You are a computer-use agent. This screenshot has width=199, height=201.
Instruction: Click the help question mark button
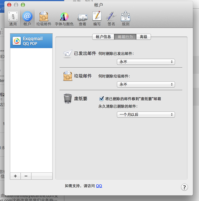tap(184, 187)
